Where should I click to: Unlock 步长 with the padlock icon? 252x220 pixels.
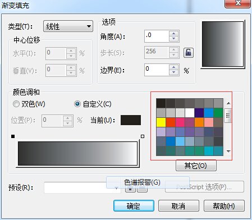(188, 53)
